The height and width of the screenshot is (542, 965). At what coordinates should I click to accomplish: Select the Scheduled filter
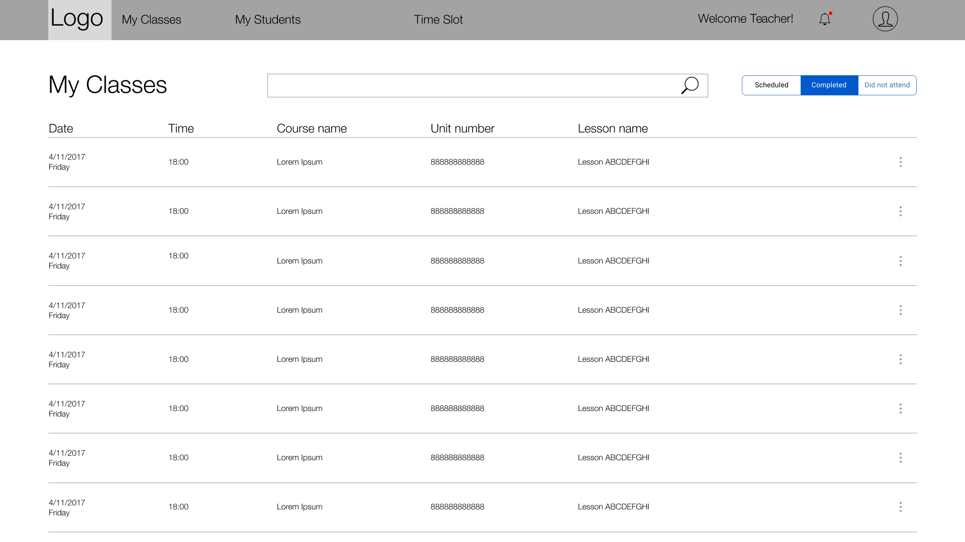[x=771, y=85]
